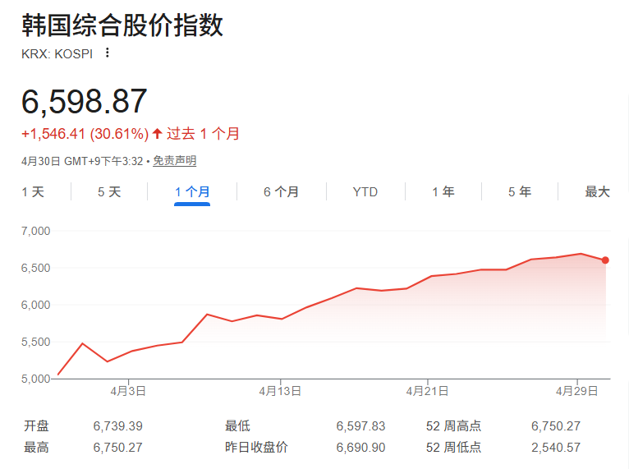This screenshot has height=469, width=629.
Task: Switch to the 1 天 time range
Action: (x=33, y=191)
